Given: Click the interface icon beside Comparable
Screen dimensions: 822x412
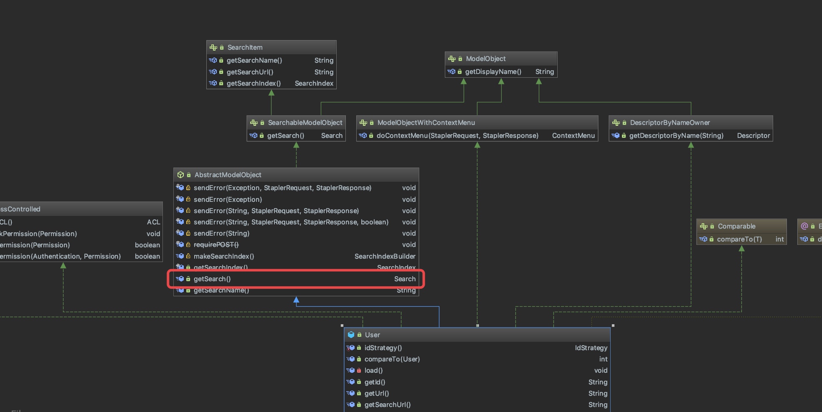Looking at the screenshot, I should click(x=704, y=226).
